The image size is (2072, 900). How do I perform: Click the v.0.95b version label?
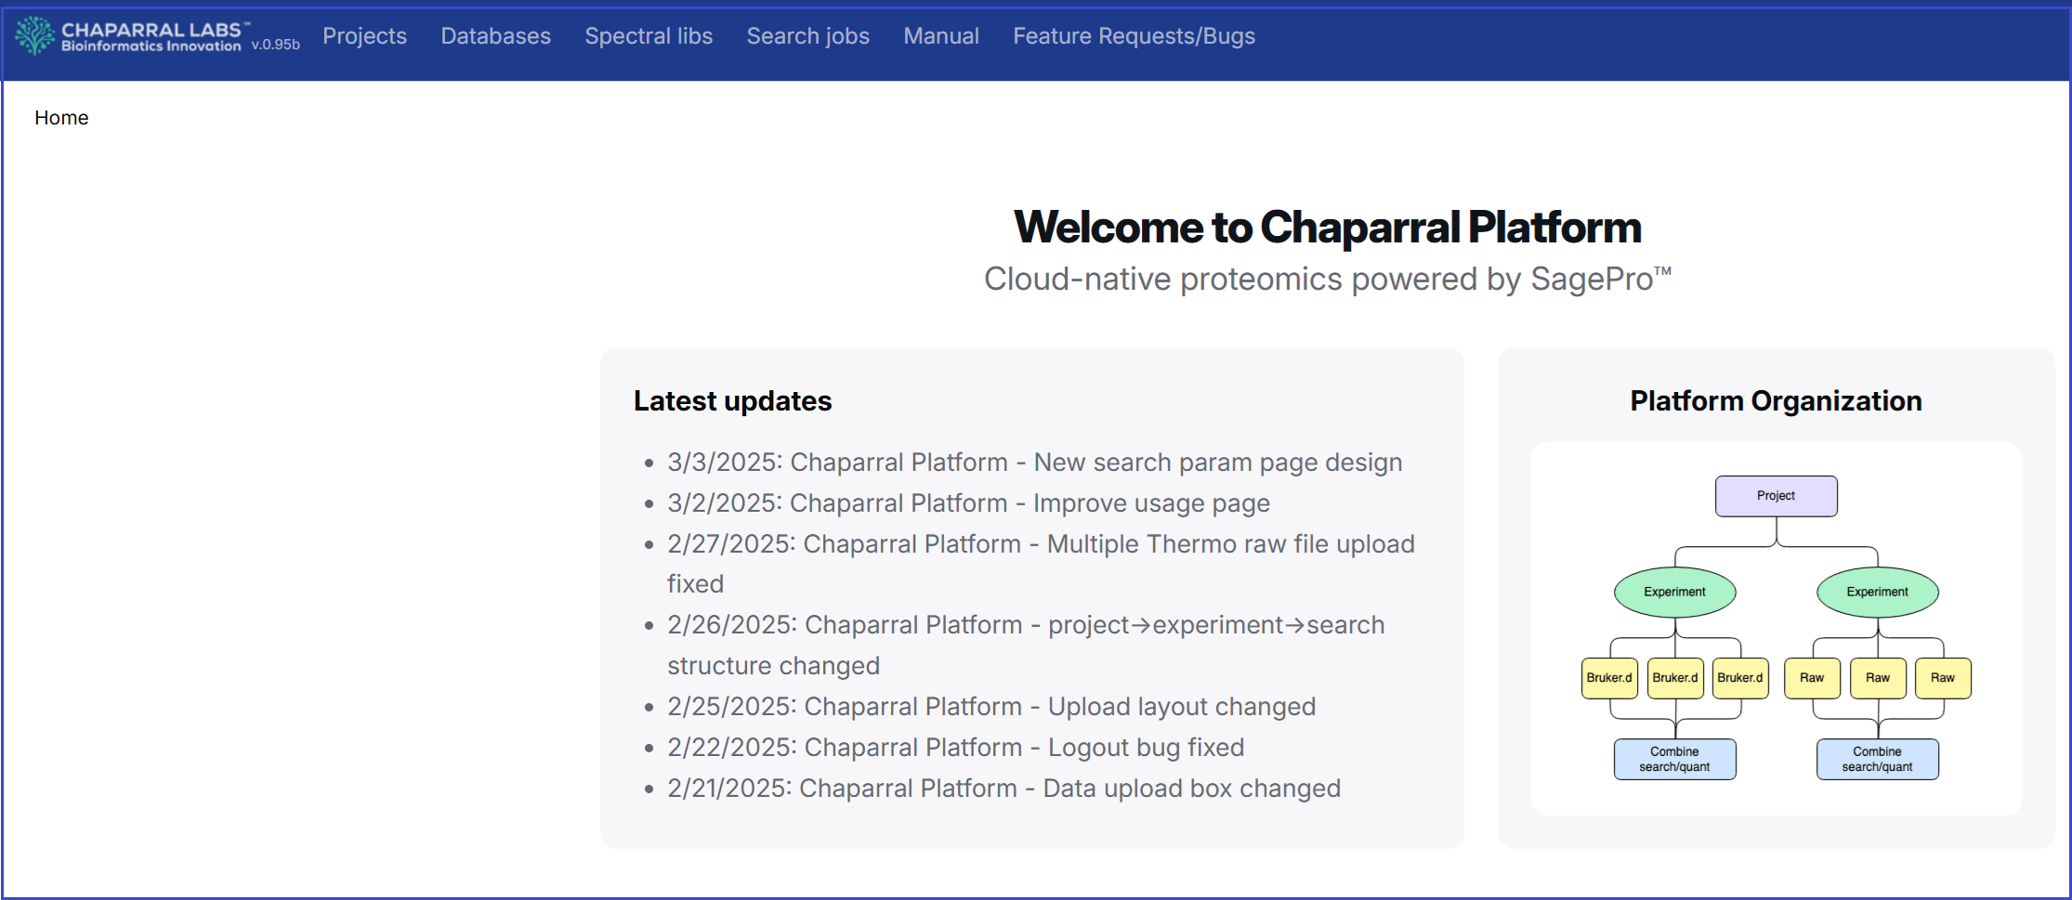(x=275, y=45)
